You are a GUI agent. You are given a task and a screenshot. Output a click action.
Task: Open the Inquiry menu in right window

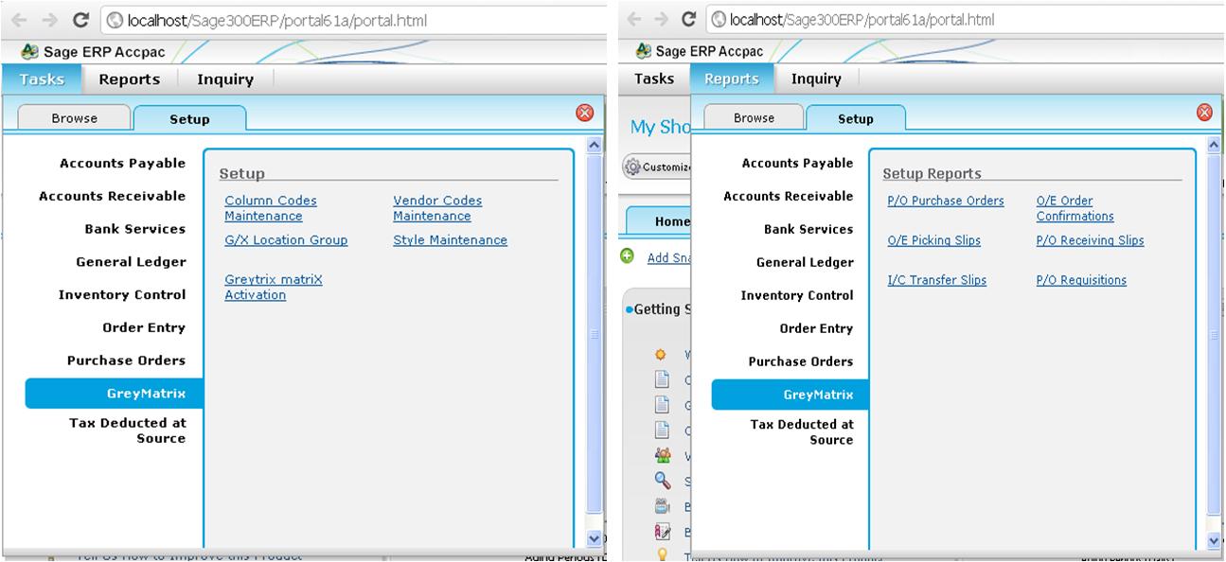(816, 79)
